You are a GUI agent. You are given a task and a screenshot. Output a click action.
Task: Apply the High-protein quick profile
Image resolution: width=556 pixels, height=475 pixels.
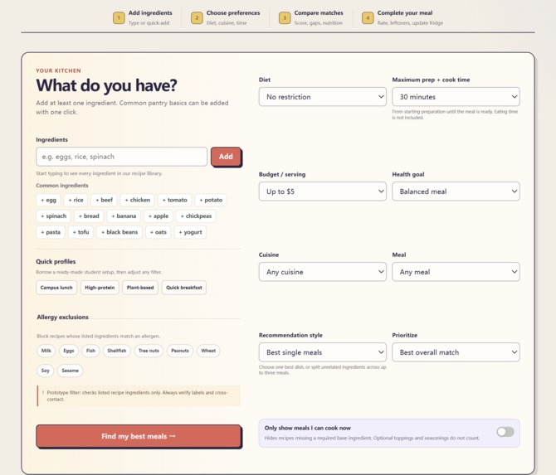pos(100,288)
